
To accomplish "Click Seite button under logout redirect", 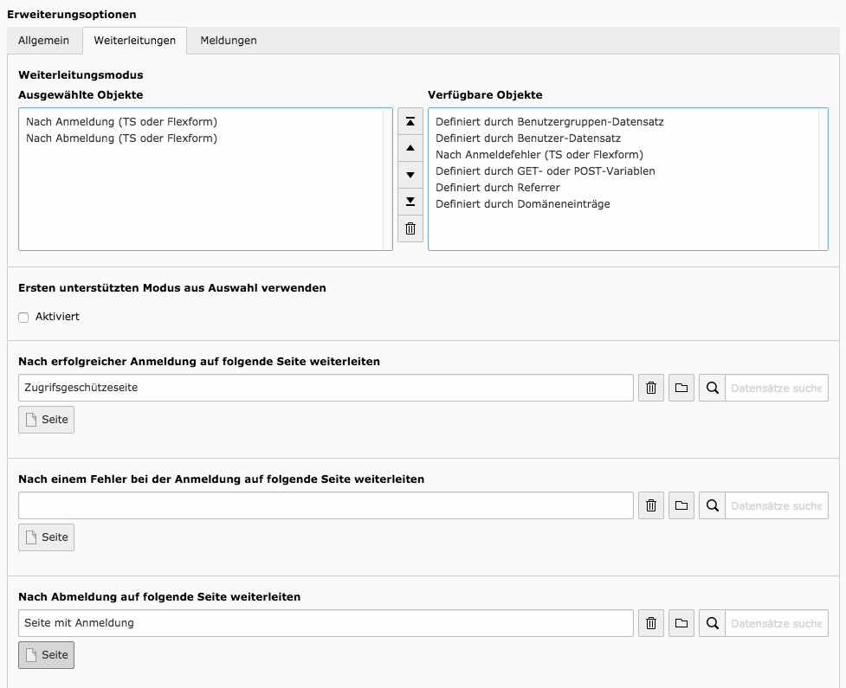I will (47, 655).
